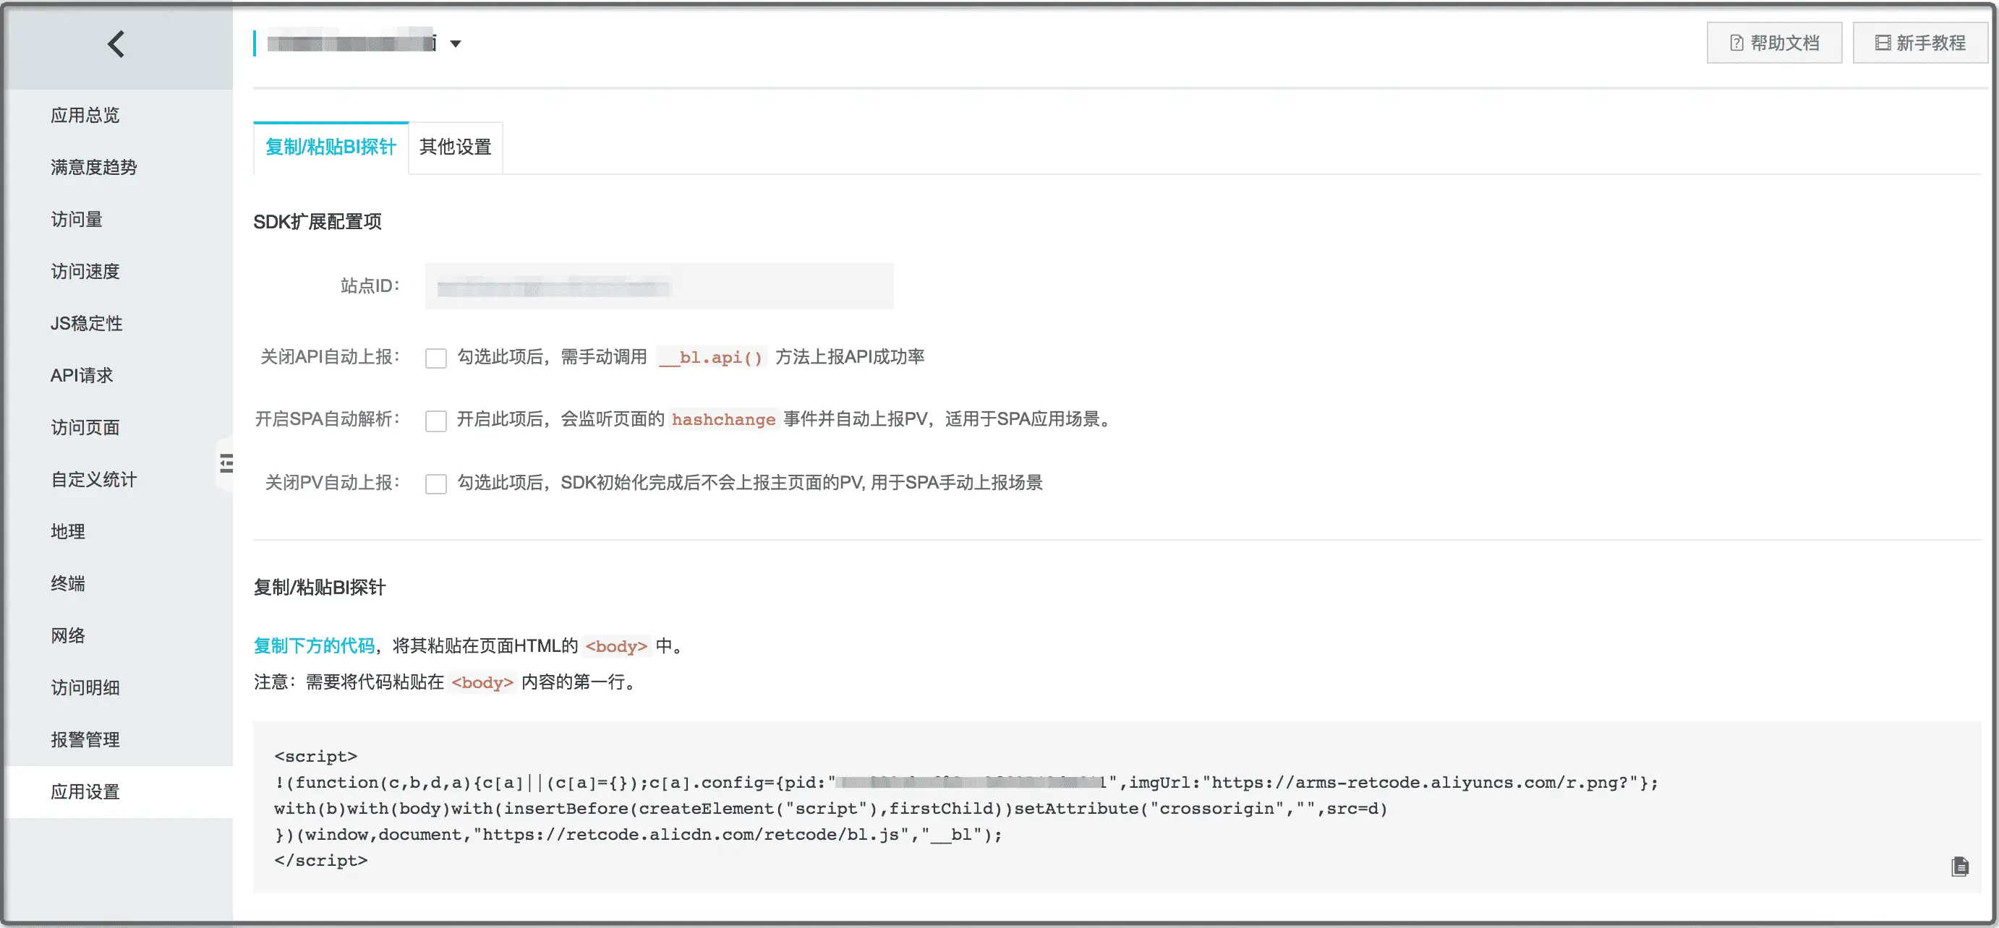The height and width of the screenshot is (928, 1999).
Task: Open the 帮助文档 help docs button
Action: coord(1774,43)
